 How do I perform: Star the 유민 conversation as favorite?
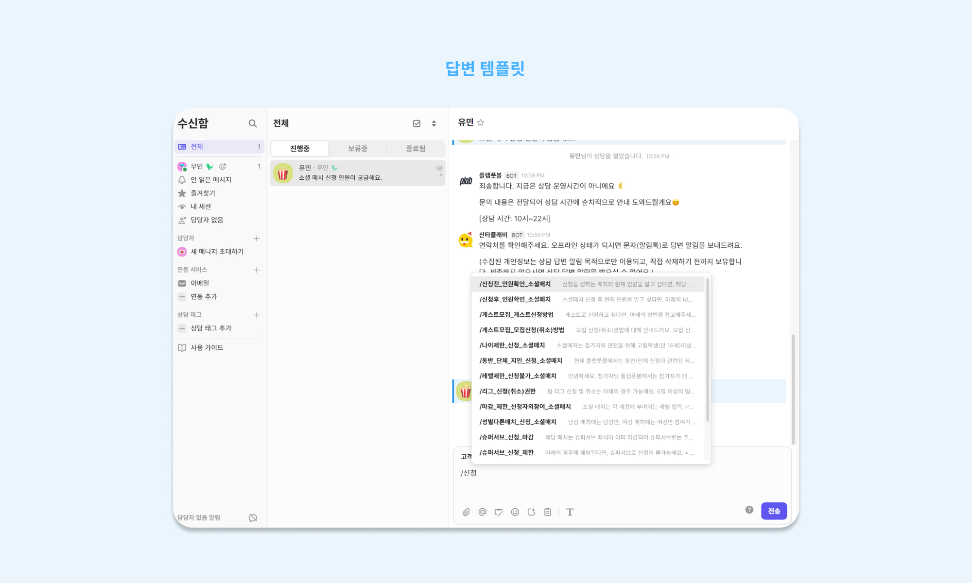click(481, 122)
